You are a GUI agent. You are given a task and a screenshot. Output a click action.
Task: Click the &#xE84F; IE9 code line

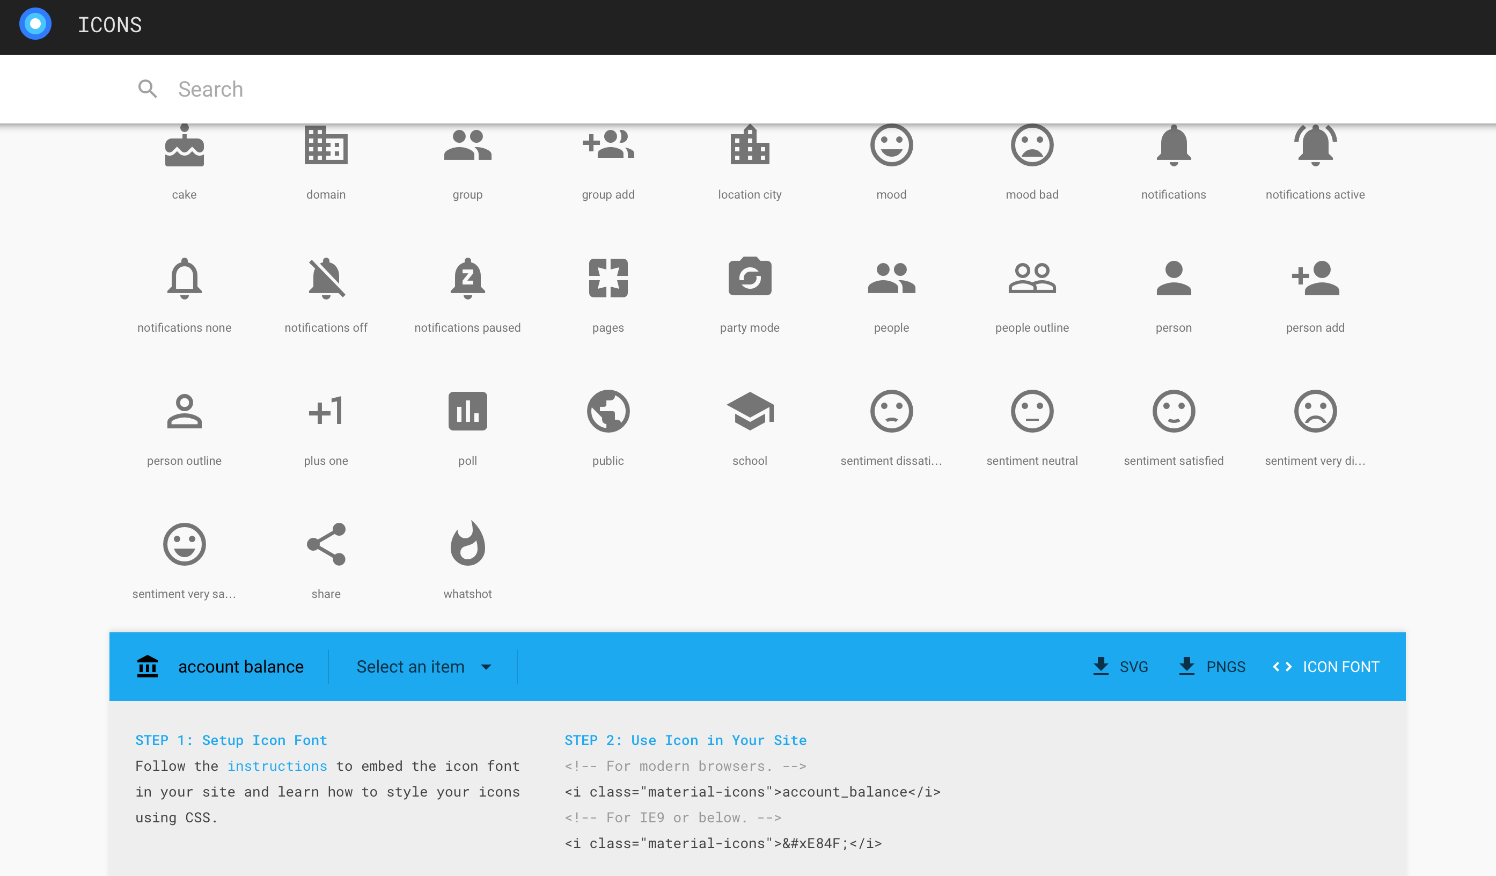(723, 843)
